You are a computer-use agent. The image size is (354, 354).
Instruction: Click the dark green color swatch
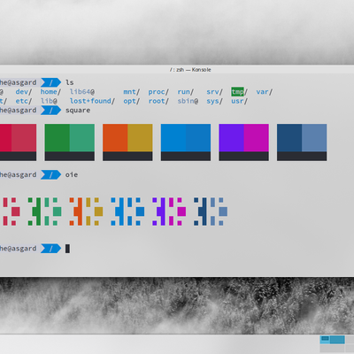(58, 138)
